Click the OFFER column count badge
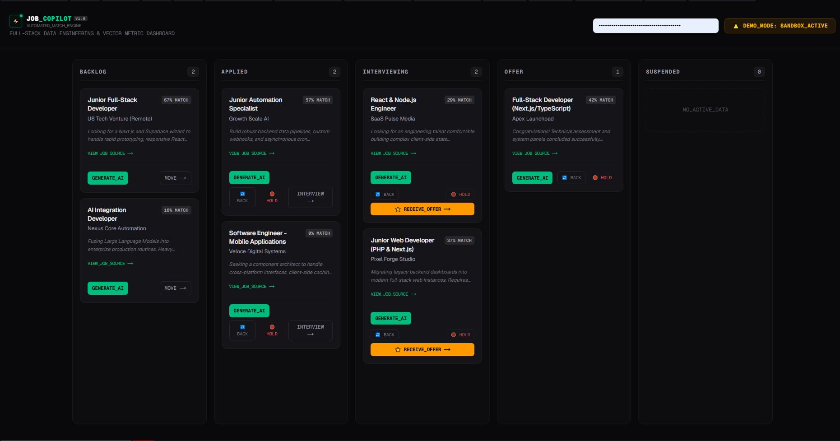Viewport: 840px width, 441px height. tap(617, 72)
